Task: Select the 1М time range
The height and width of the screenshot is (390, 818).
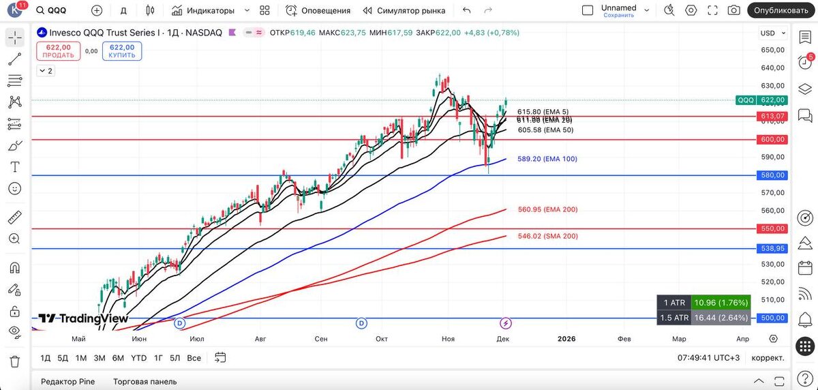Action: [81, 358]
